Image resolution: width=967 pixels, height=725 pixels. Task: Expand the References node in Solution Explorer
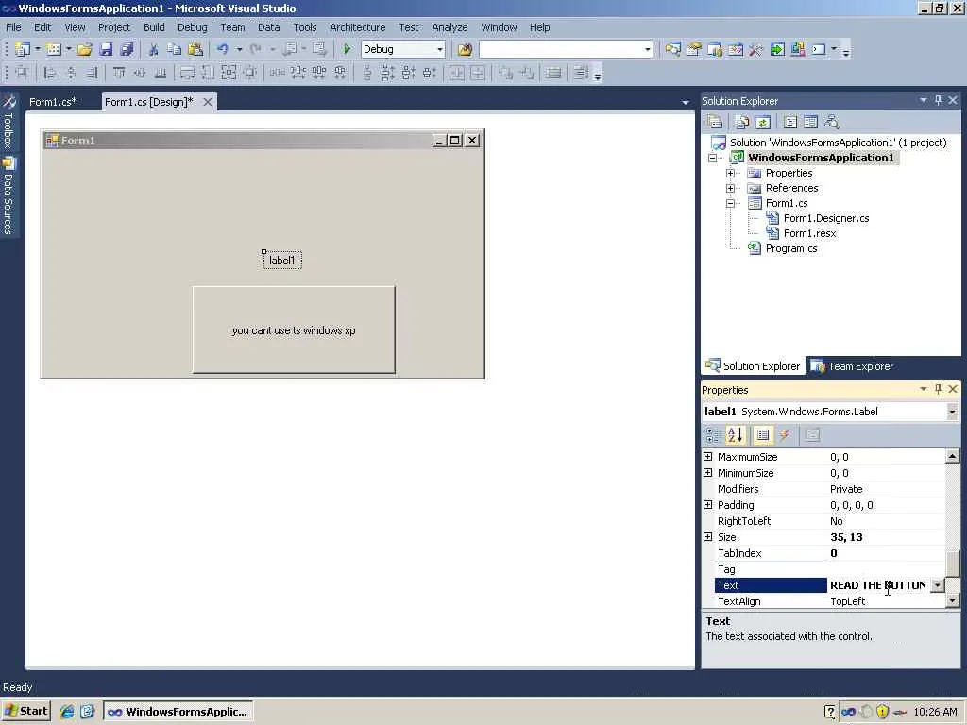click(x=730, y=188)
